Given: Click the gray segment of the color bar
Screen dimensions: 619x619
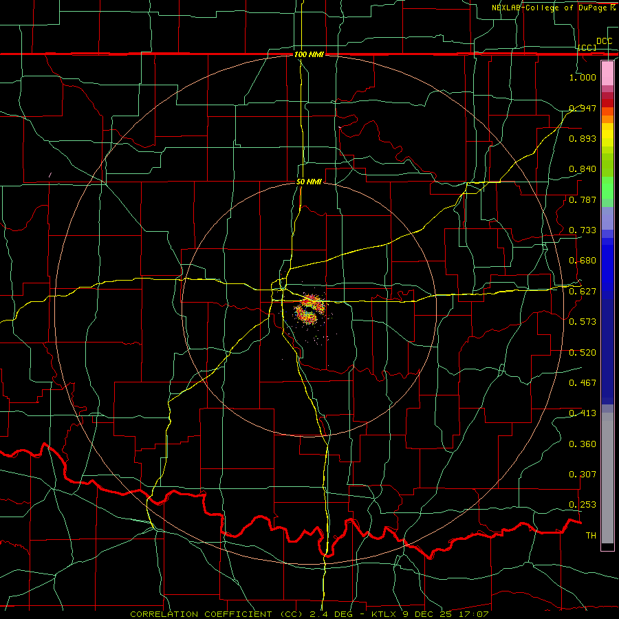Looking at the screenshot, I should click(x=607, y=478).
